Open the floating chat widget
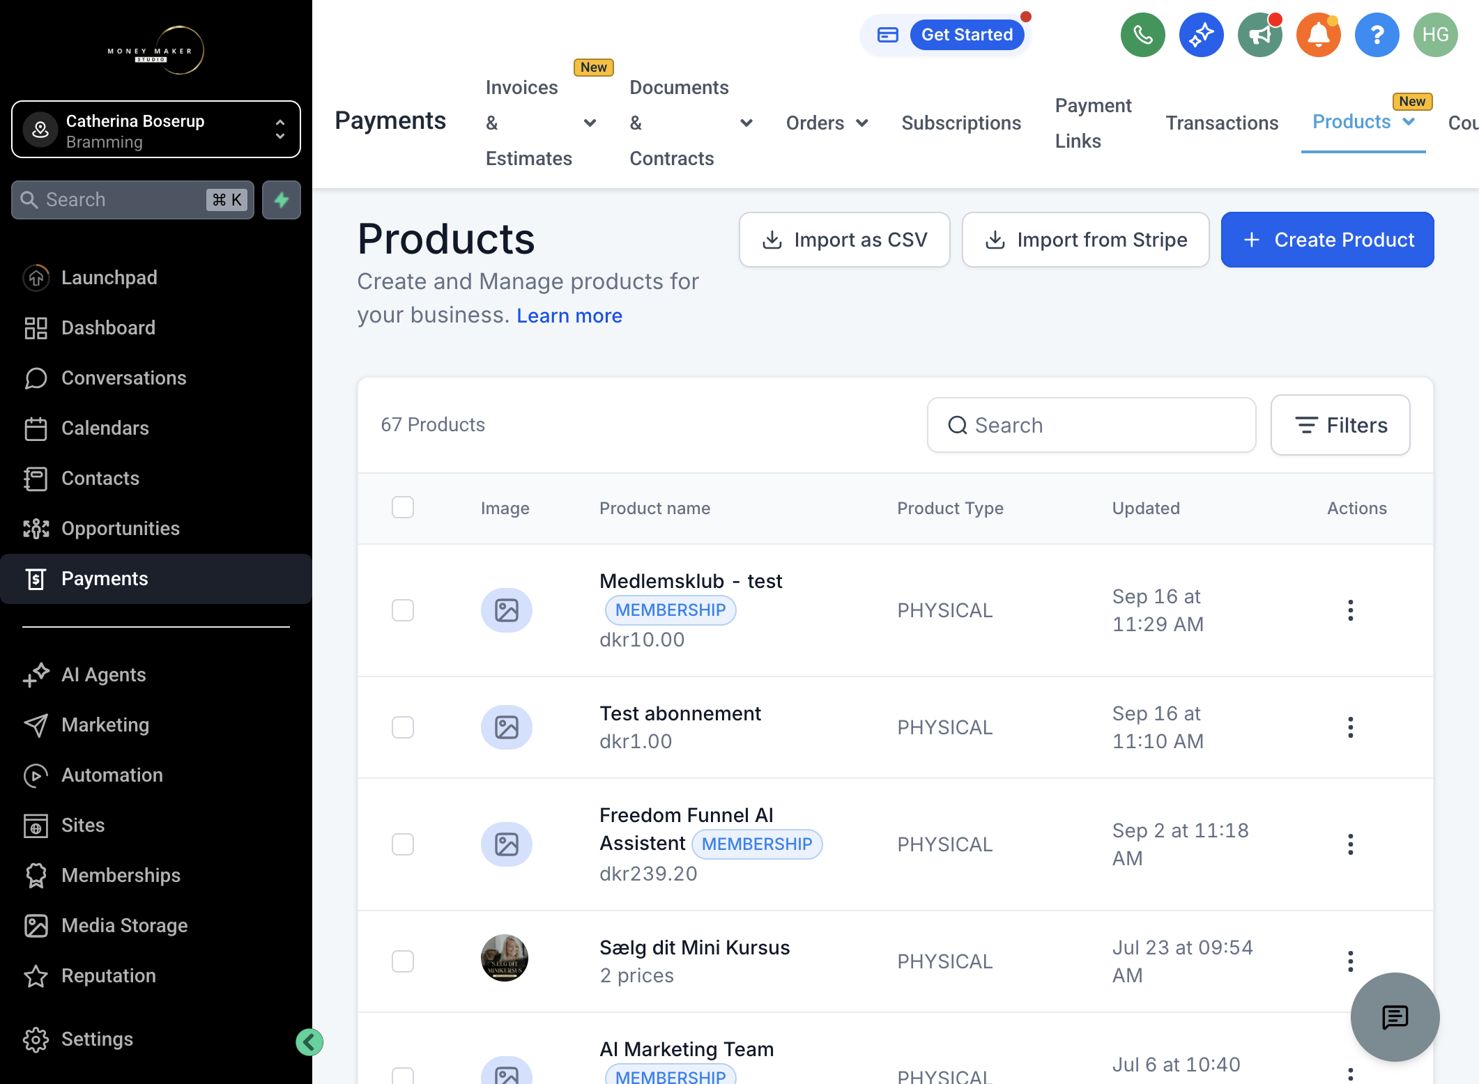 coord(1395,1017)
